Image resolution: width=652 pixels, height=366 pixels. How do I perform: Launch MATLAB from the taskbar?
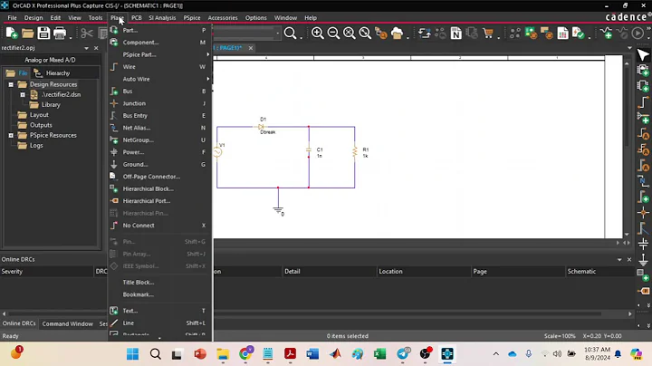coord(335,354)
